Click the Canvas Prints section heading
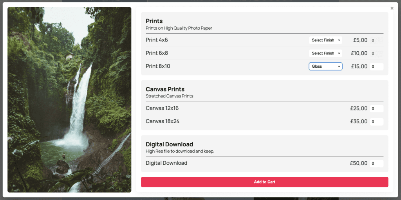Screen dimensions: 401x200 [x=165, y=89]
